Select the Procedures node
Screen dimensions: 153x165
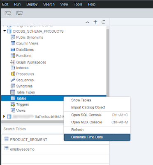[25, 74]
